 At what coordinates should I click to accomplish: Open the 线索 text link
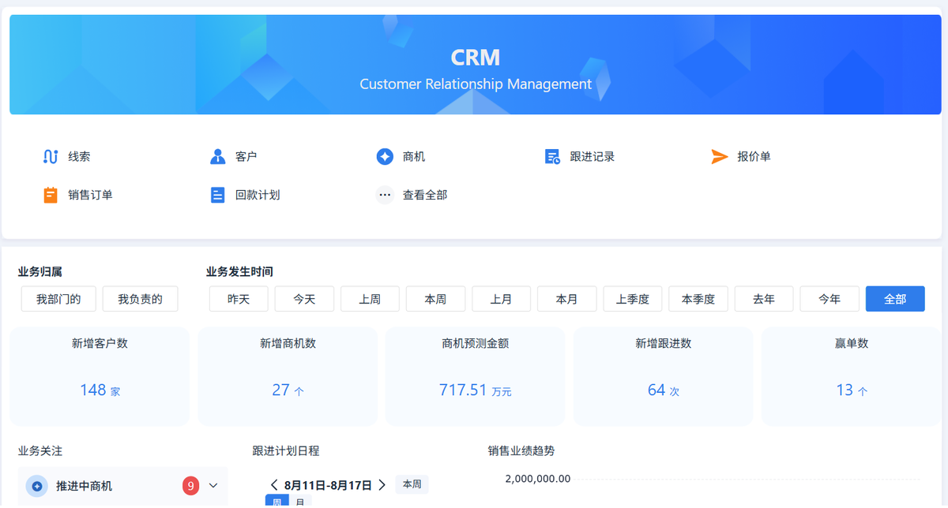[79, 156]
